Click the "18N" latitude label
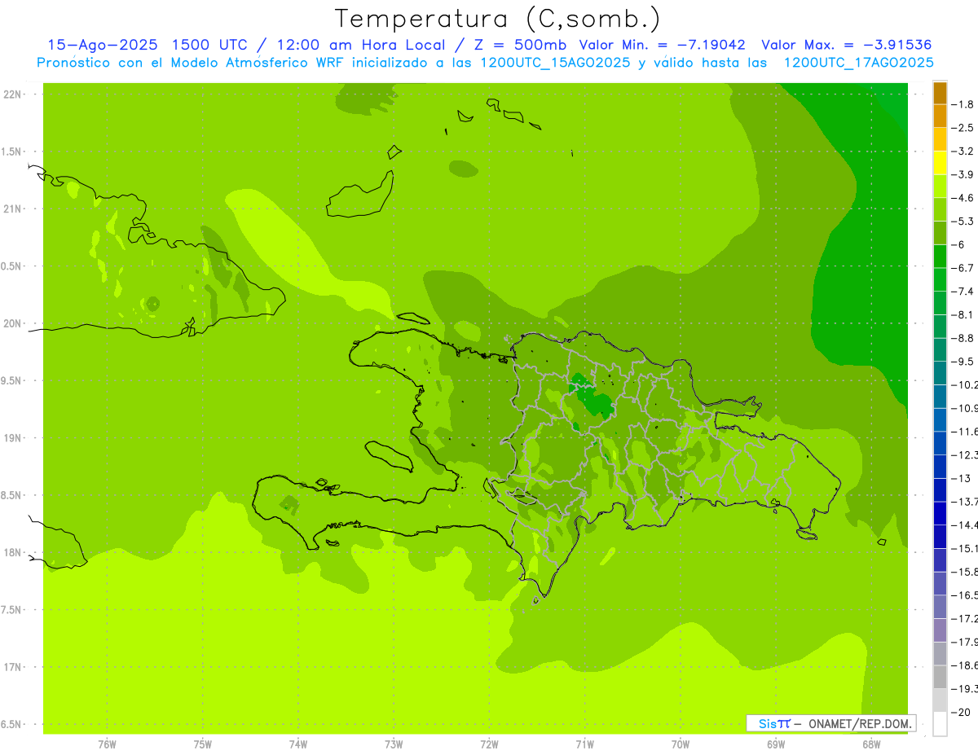 [13, 553]
